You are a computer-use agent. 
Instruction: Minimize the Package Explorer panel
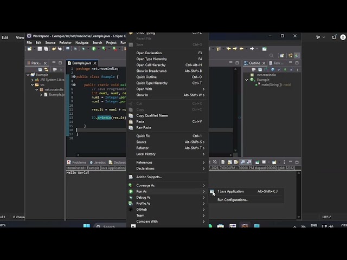pyautogui.click(x=54, y=63)
